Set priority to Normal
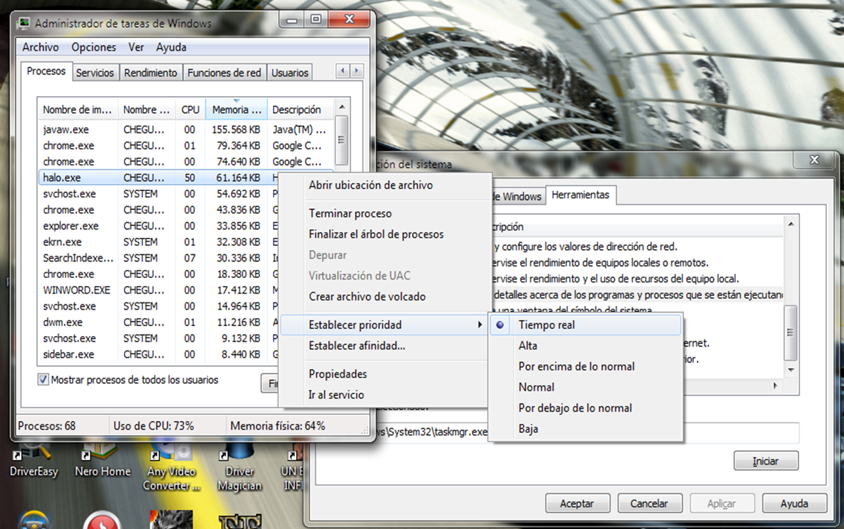The width and height of the screenshot is (844, 529). click(x=585, y=387)
